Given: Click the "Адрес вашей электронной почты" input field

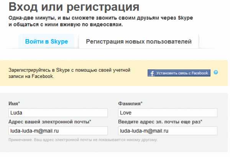Looking at the screenshot, I should click(58, 131).
